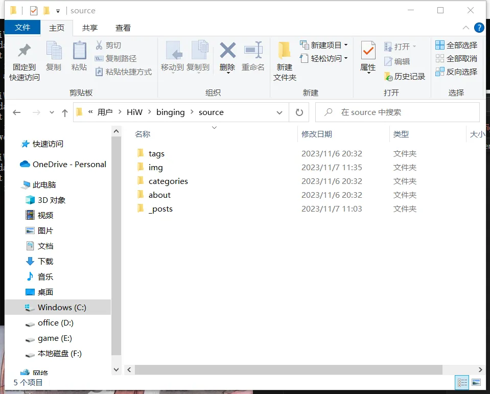Click the New Folder icon
The height and width of the screenshot is (394, 490).
point(285,52)
